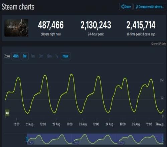The height and width of the screenshot is (147, 167).
Task: Click the 21 Aug axis label
Action: pyautogui.click(x=30, y=124)
